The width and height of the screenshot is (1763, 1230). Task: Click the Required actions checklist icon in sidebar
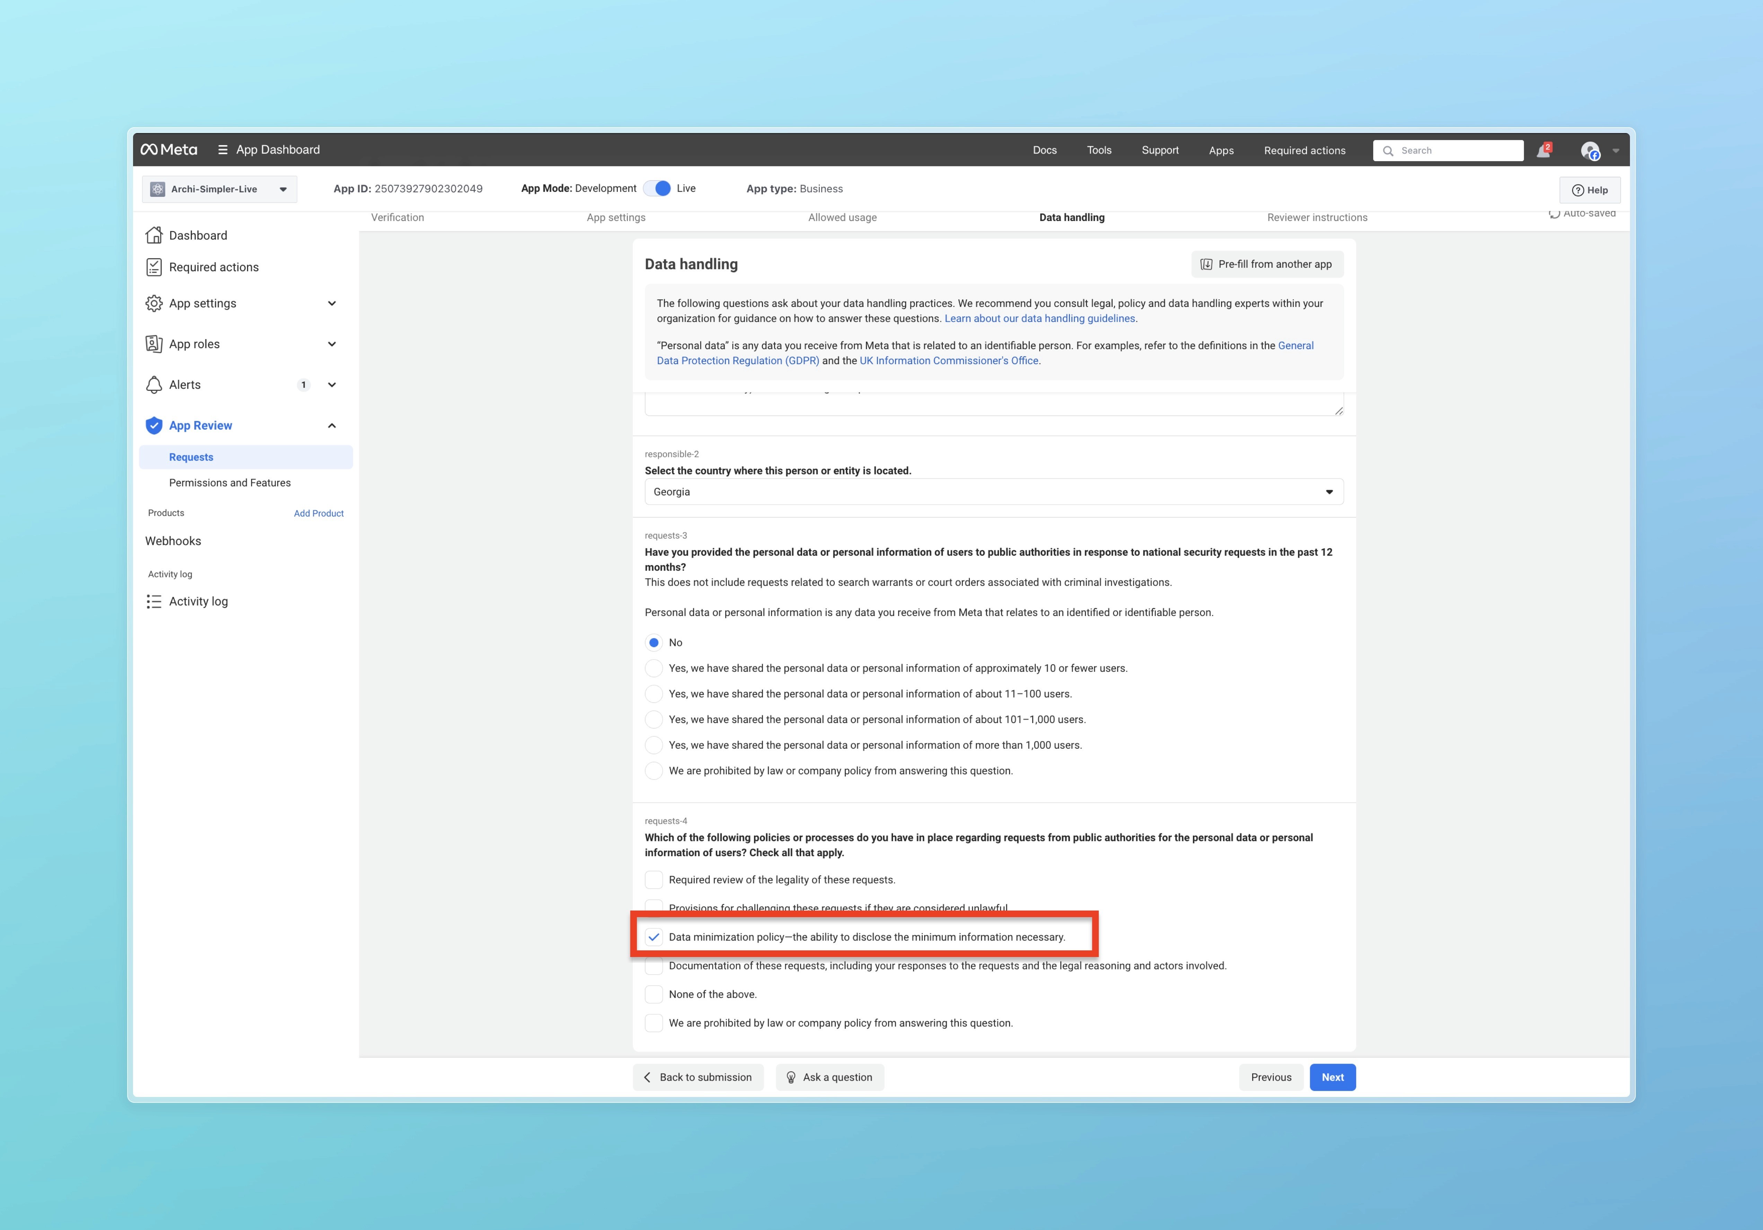(x=154, y=267)
